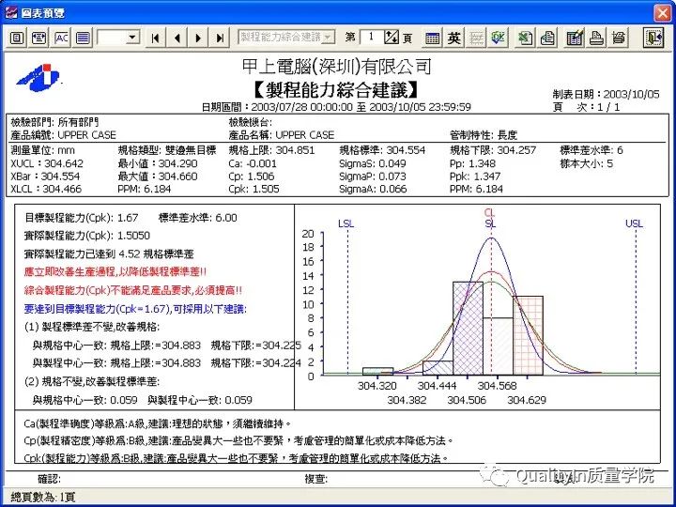The width and height of the screenshot is (676, 507).
Task: Click the Cpk: 1.505 value
Action: point(253,189)
